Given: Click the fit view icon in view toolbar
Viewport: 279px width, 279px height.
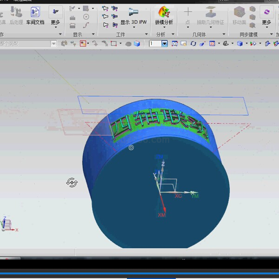Looking at the screenshot, I should pyautogui.click(x=175, y=44).
